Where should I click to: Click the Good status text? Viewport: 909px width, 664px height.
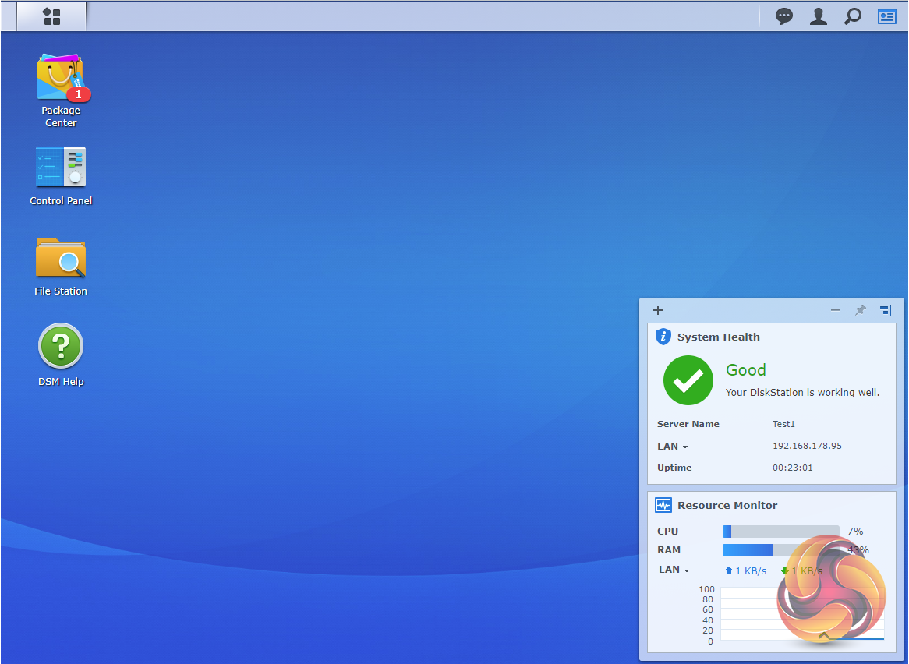click(x=745, y=369)
